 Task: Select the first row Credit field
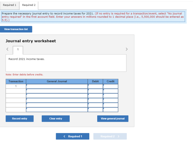tap(111, 86)
